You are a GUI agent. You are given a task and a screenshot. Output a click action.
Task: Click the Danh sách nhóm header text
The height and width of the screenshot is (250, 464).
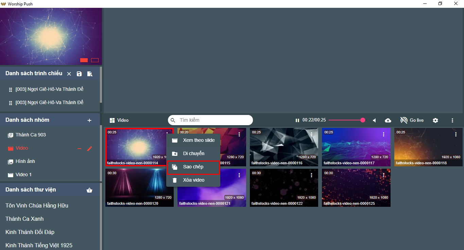pos(27,120)
